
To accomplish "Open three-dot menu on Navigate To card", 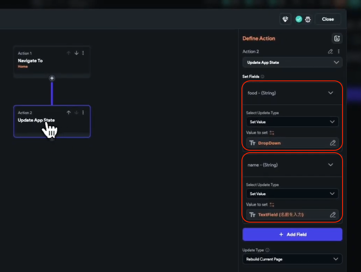I will [x=83, y=53].
